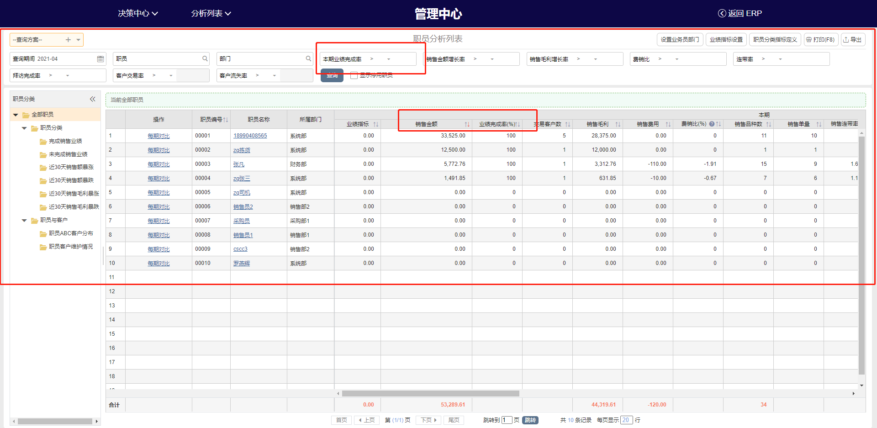Click the horizontal table scrollbar
The height and width of the screenshot is (428, 877).
(x=430, y=393)
